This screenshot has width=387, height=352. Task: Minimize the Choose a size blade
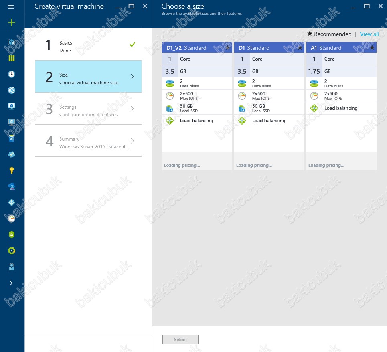click(x=353, y=8)
